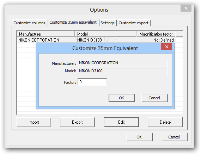Open the Settings tab

tap(108, 23)
